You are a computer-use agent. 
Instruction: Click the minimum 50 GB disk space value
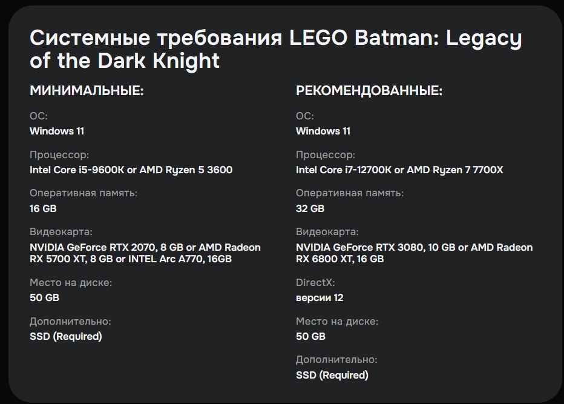(44, 297)
